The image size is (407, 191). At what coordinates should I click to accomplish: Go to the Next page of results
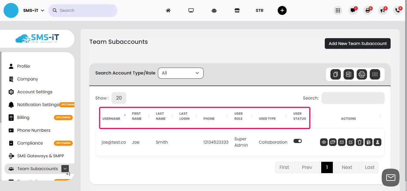pyautogui.click(x=347, y=167)
